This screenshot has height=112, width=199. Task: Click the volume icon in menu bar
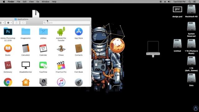(x=169, y=2)
